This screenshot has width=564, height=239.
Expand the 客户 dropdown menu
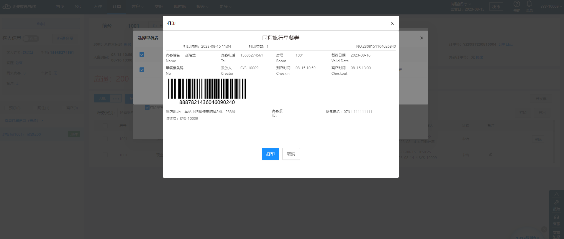point(137,6)
